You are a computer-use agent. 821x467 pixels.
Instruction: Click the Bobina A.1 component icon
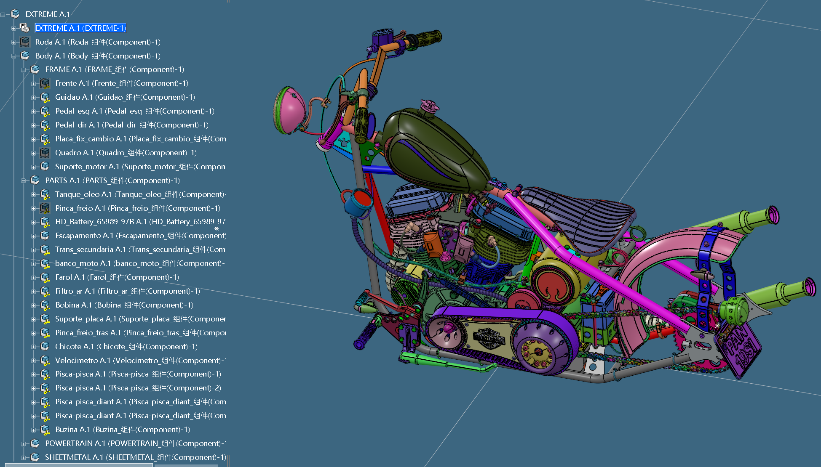(45, 305)
